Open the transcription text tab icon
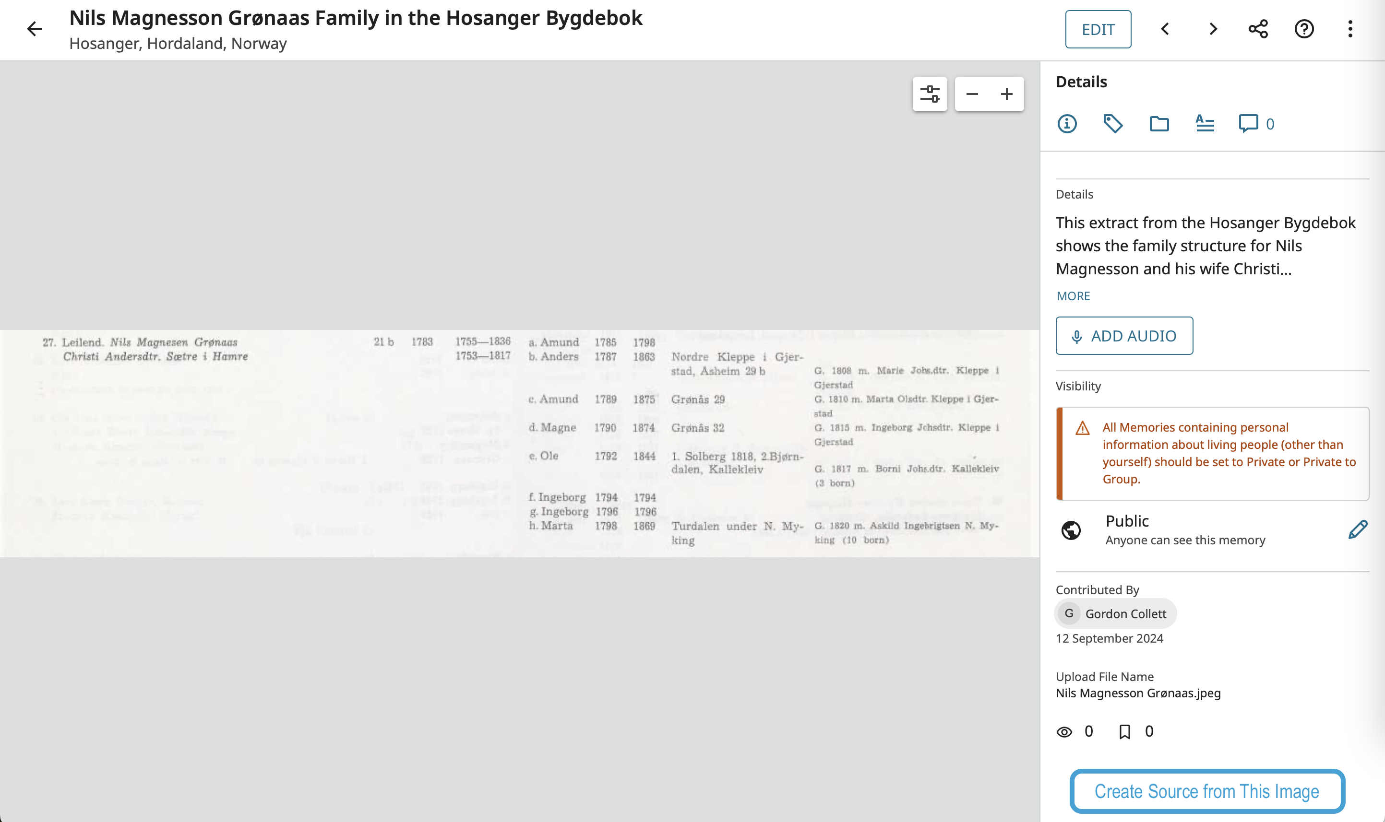 (1205, 124)
